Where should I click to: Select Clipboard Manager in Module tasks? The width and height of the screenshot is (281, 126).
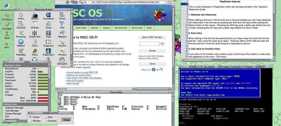(14, 108)
